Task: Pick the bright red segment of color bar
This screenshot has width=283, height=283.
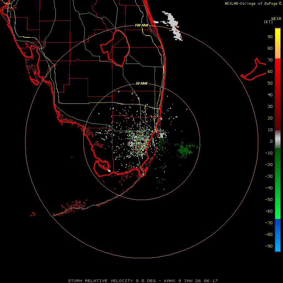Action: (278, 67)
